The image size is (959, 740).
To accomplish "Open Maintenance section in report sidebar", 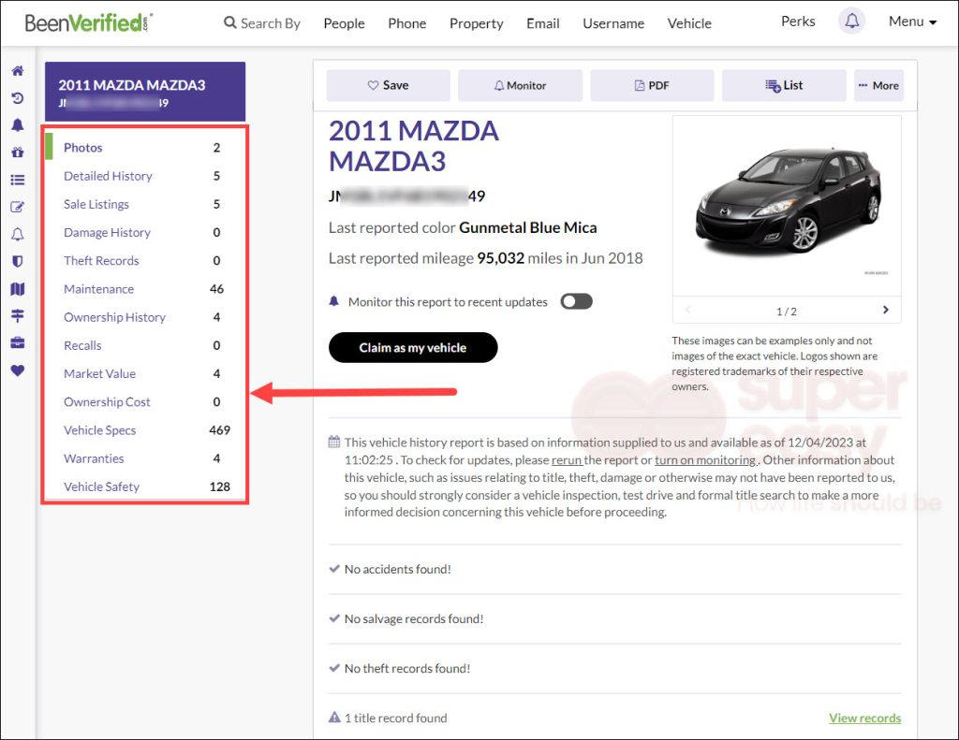I will coord(98,289).
